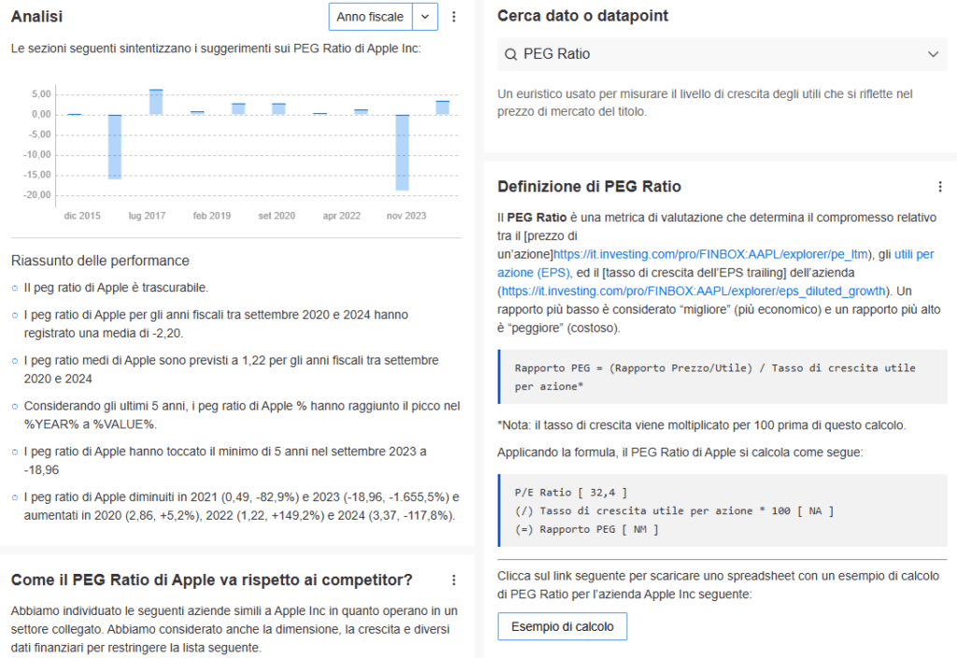Click the Esempio di calcolo button
Image resolution: width=957 pixels, height=658 pixels.
[x=562, y=626]
